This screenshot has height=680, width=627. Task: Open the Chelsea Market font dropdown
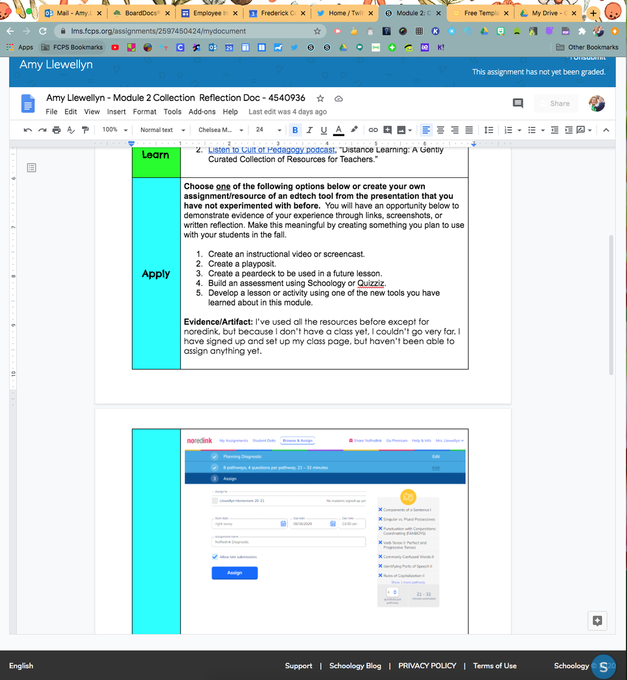(x=221, y=130)
